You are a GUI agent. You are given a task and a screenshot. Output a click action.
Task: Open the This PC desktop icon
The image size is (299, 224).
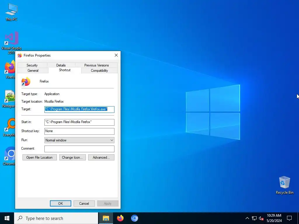[x=11, y=12]
